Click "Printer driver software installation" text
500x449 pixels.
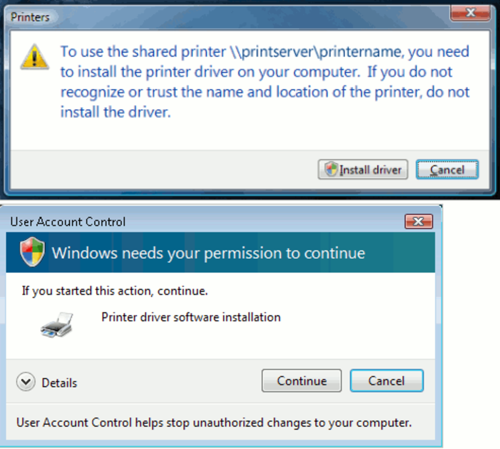pyautogui.click(x=191, y=317)
